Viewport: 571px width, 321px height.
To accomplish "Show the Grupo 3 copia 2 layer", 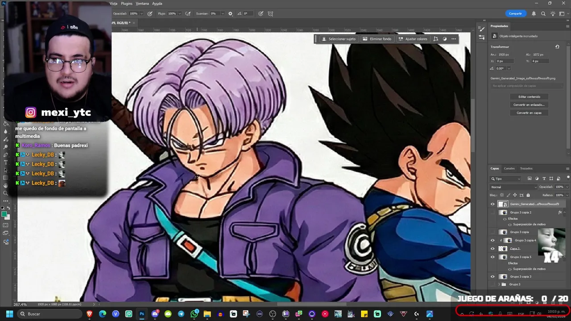I will pos(493,213).
